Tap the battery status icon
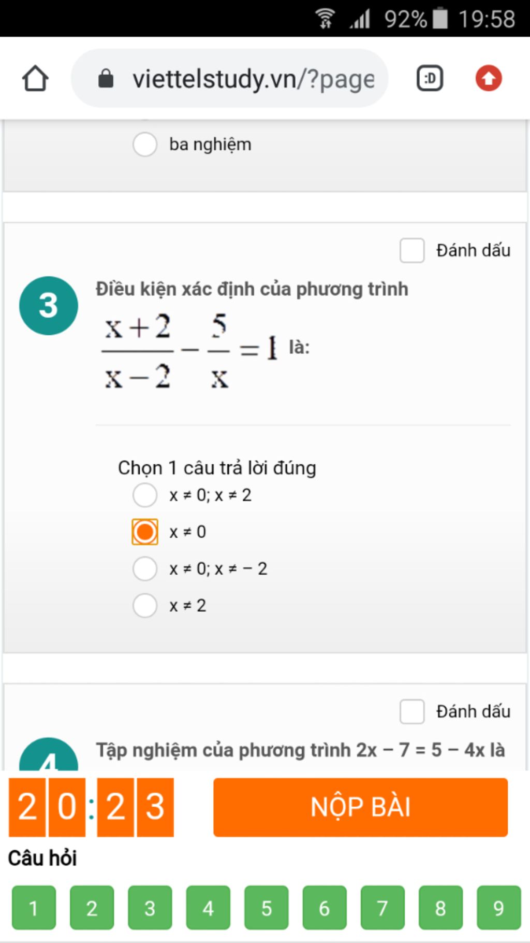 [x=440, y=19]
